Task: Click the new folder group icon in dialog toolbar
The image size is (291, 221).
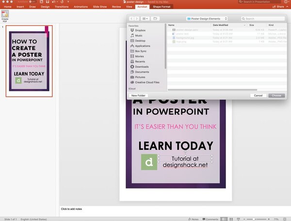Action: click(155, 18)
